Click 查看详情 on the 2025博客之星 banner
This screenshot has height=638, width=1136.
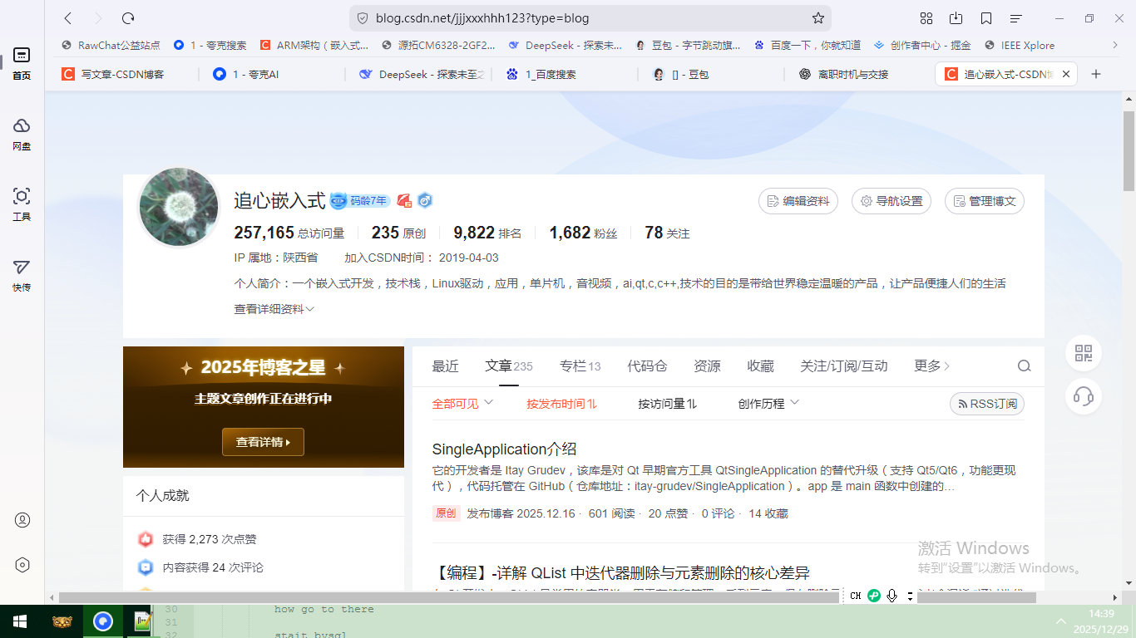coord(263,442)
